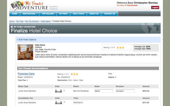Click the room occupancy people icon
Viewport: 170px width, 106px height.
click(x=58, y=91)
